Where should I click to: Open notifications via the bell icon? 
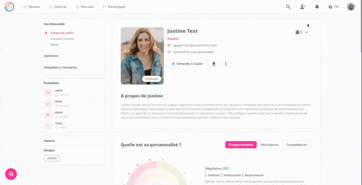tap(317, 7)
